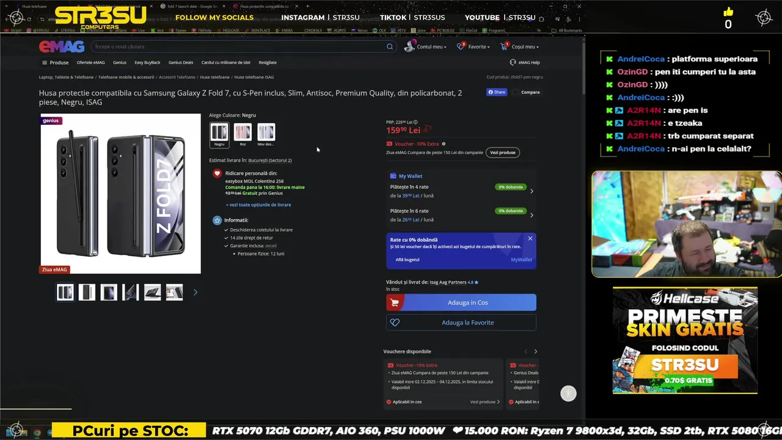Open the Contul meu dropdown

(x=425, y=46)
